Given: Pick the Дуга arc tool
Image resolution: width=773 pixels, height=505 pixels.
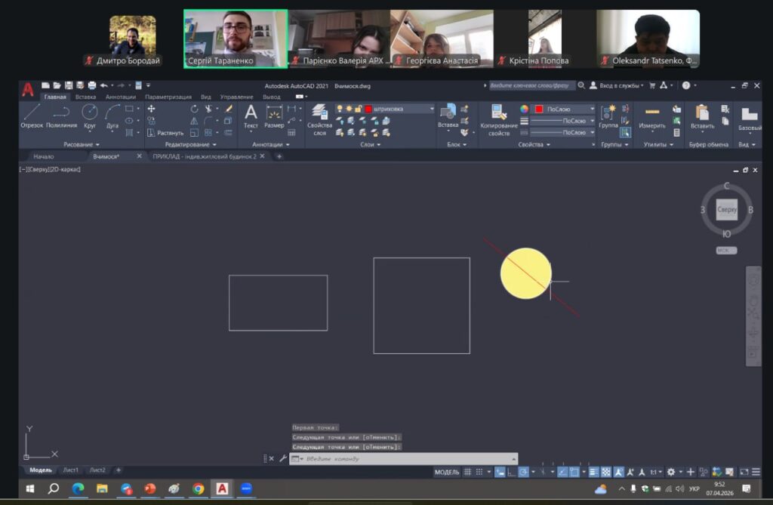Looking at the screenshot, I should point(112,115).
